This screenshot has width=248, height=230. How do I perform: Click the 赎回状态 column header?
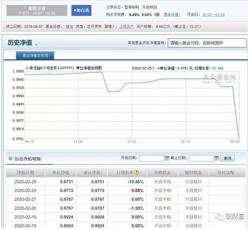coord(193,173)
